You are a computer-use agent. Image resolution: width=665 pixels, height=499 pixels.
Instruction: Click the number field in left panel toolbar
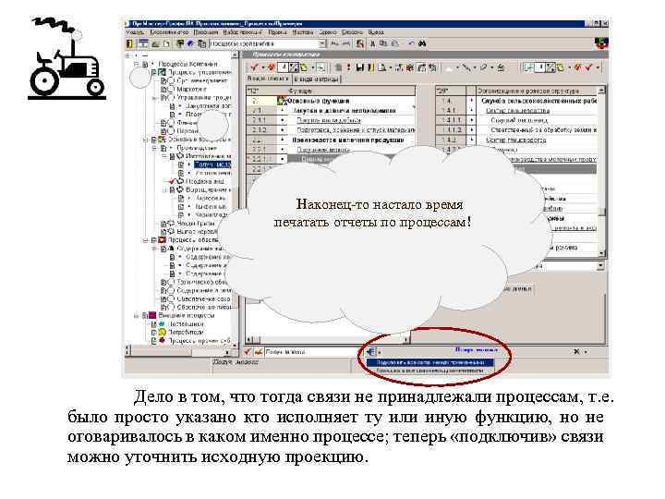coord(284,67)
